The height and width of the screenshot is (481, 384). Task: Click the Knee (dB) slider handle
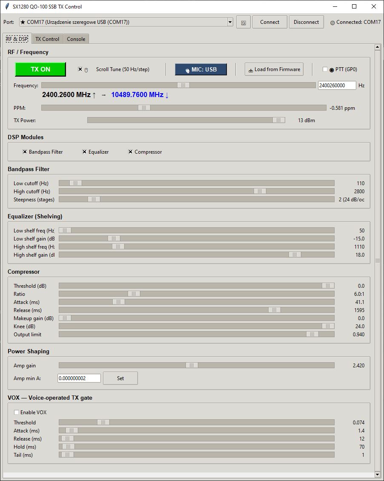[328, 326]
